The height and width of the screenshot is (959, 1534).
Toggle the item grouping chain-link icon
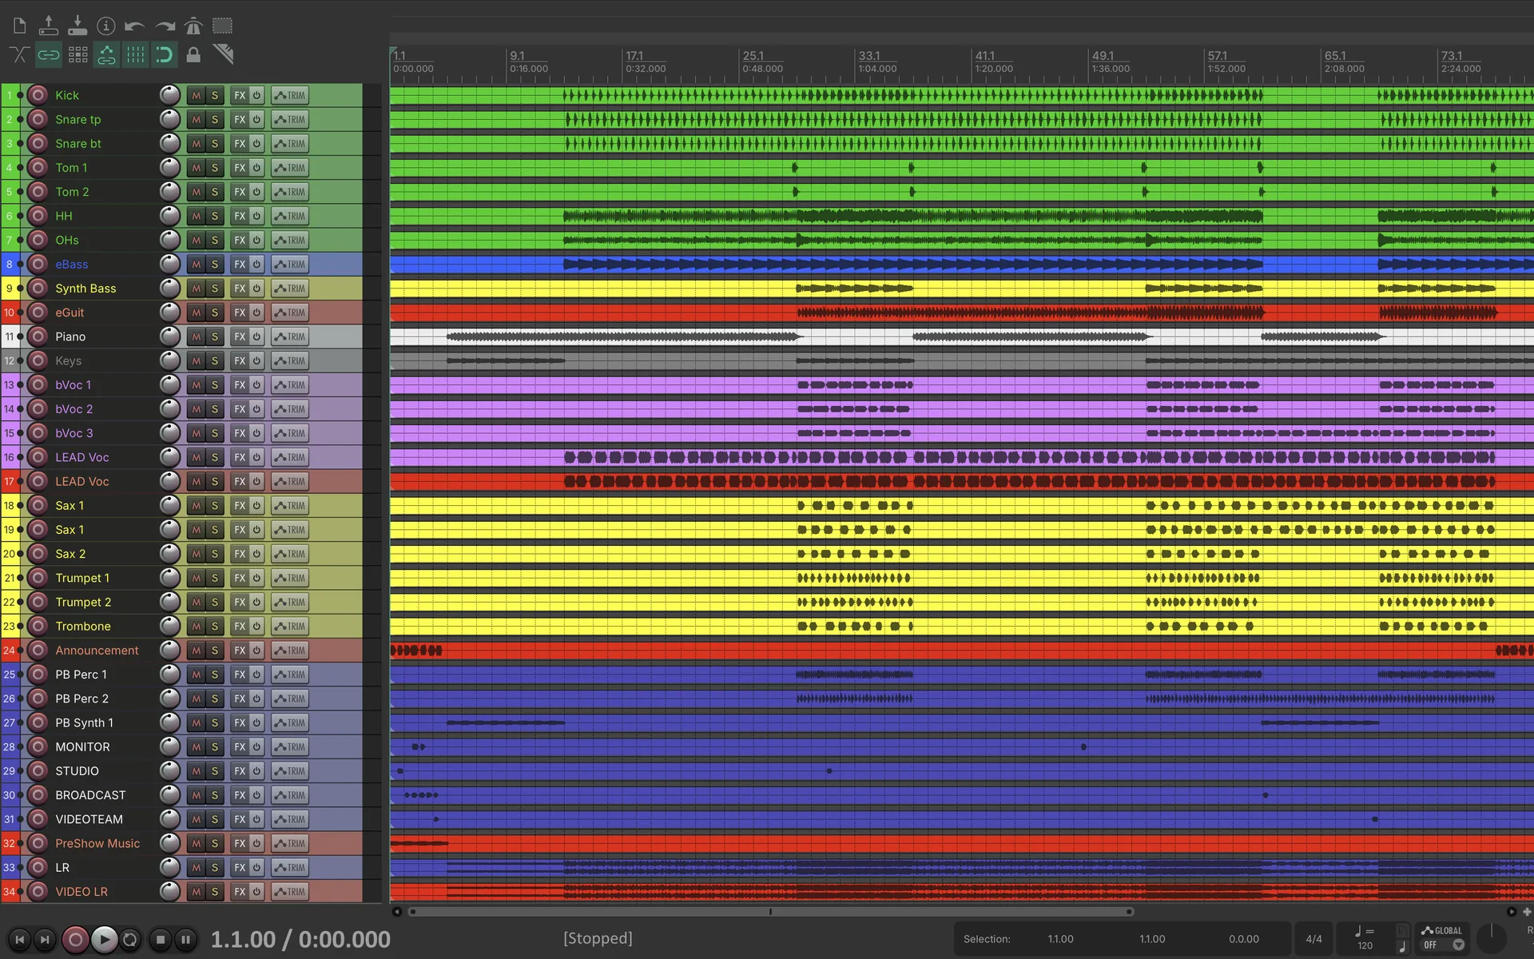49,54
